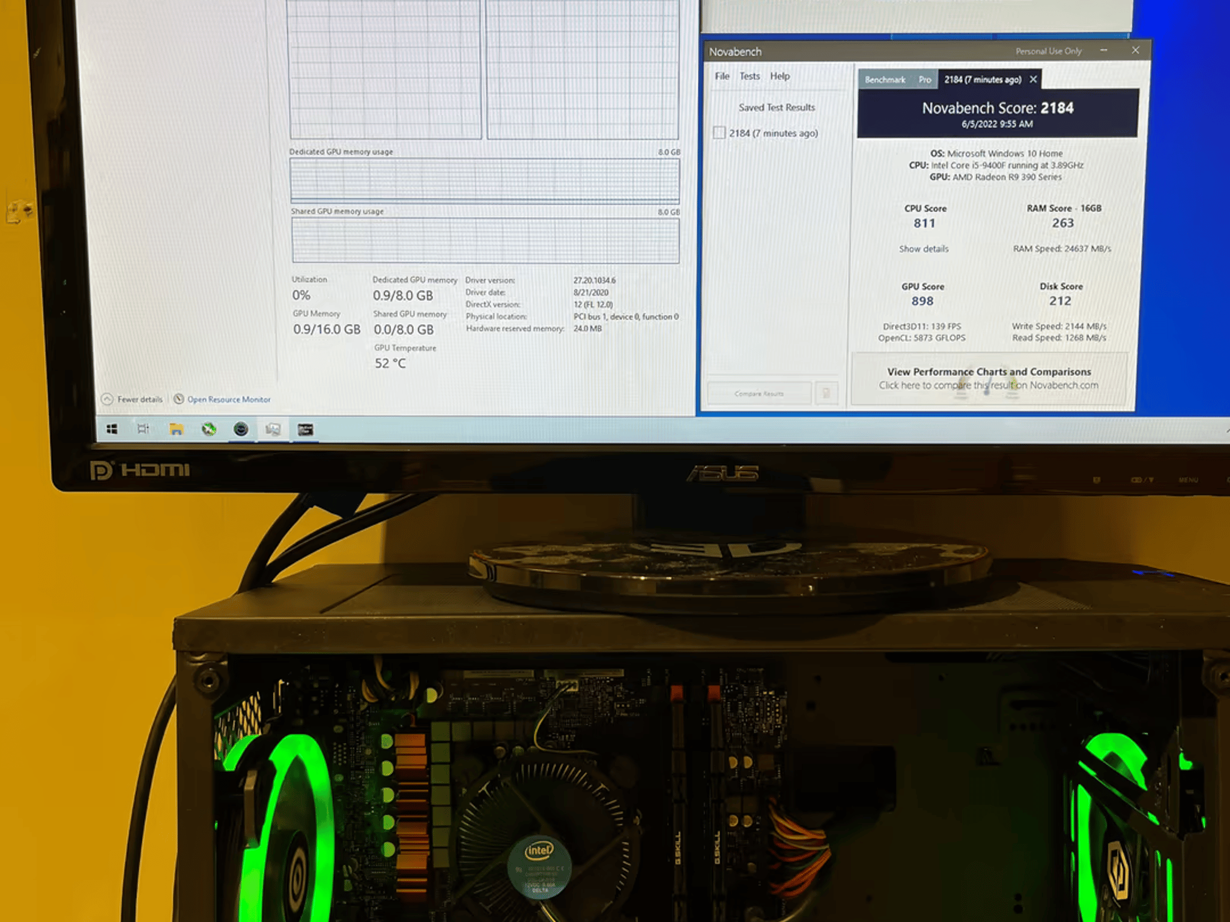
Task: Click driver date 8/21/2020
Action: click(591, 292)
